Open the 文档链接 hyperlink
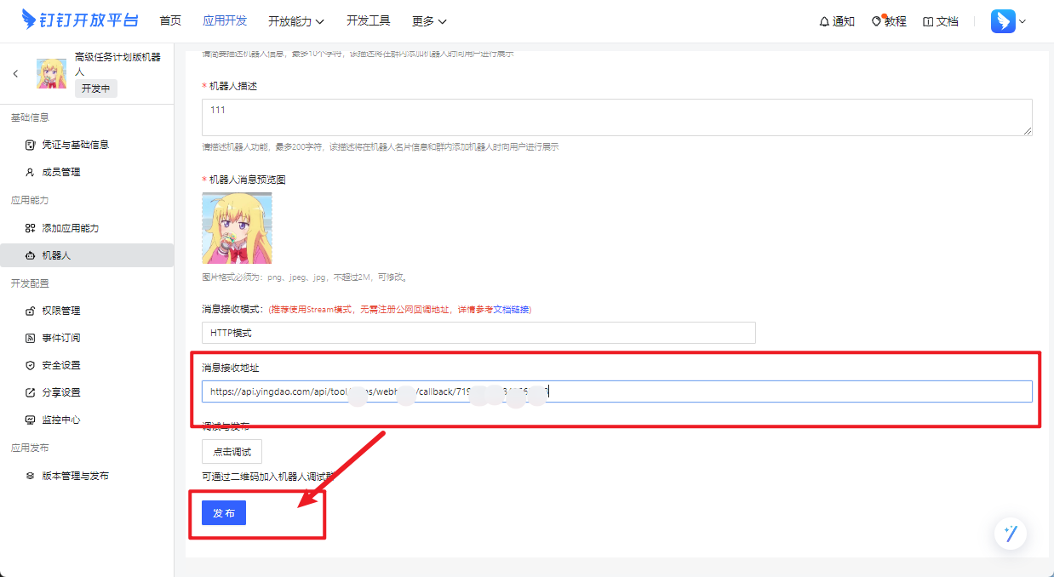This screenshot has height=577, width=1054. [x=512, y=309]
